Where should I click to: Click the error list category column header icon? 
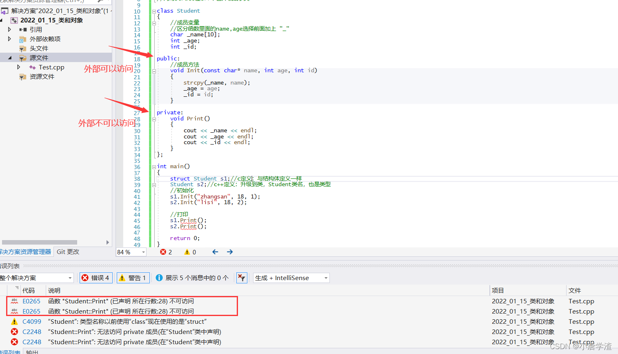coord(17,288)
